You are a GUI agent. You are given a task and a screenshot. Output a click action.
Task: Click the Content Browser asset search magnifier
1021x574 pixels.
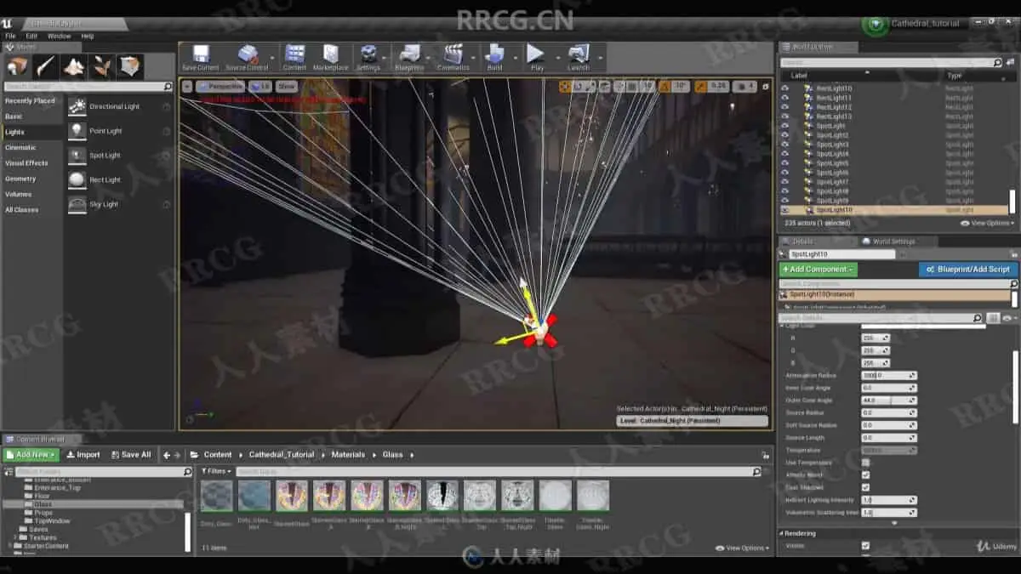(x=756, y=471)
